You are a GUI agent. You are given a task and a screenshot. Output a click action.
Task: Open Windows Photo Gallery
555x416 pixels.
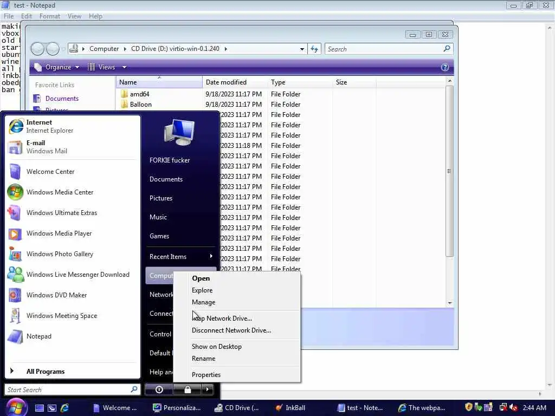tap(72, 254)
